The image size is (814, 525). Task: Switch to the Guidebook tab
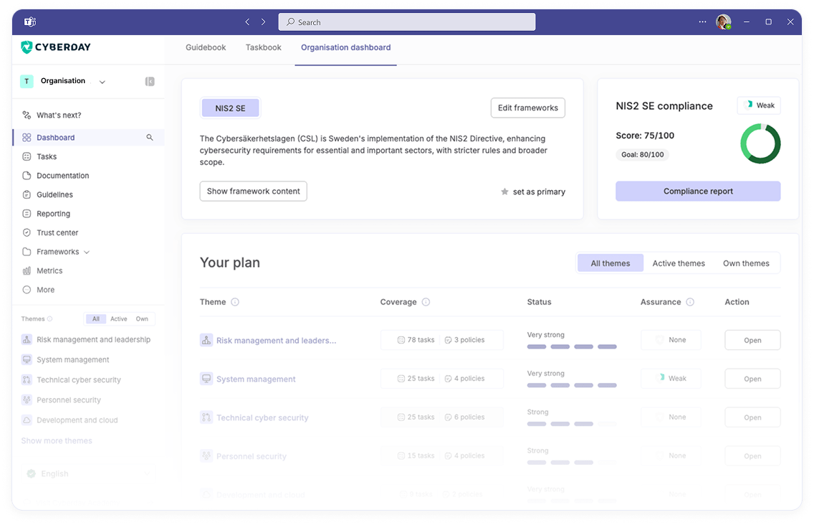206,47
